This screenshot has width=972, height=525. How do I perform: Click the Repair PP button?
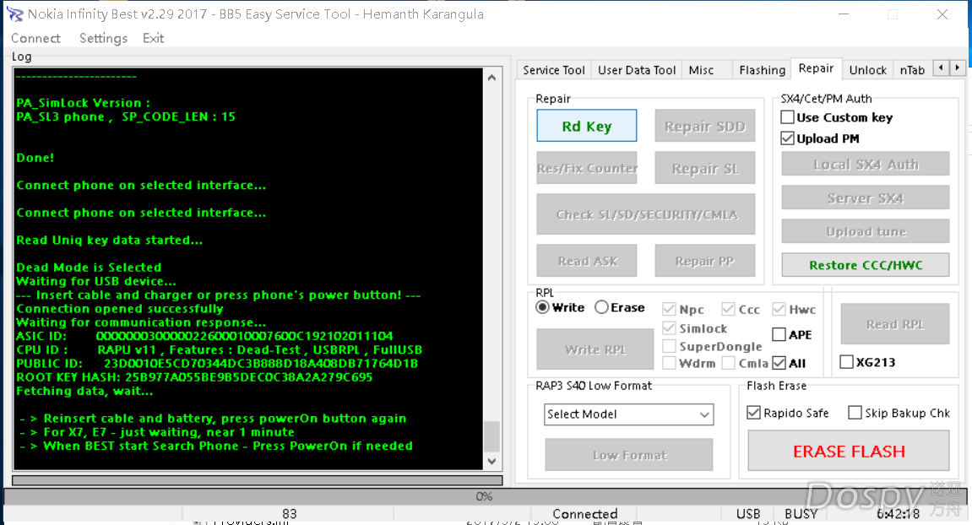(705, 260)
